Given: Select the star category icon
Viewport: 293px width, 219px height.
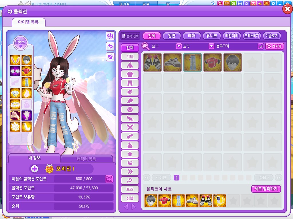Looking at the screenshot, I should pos(130,154).
